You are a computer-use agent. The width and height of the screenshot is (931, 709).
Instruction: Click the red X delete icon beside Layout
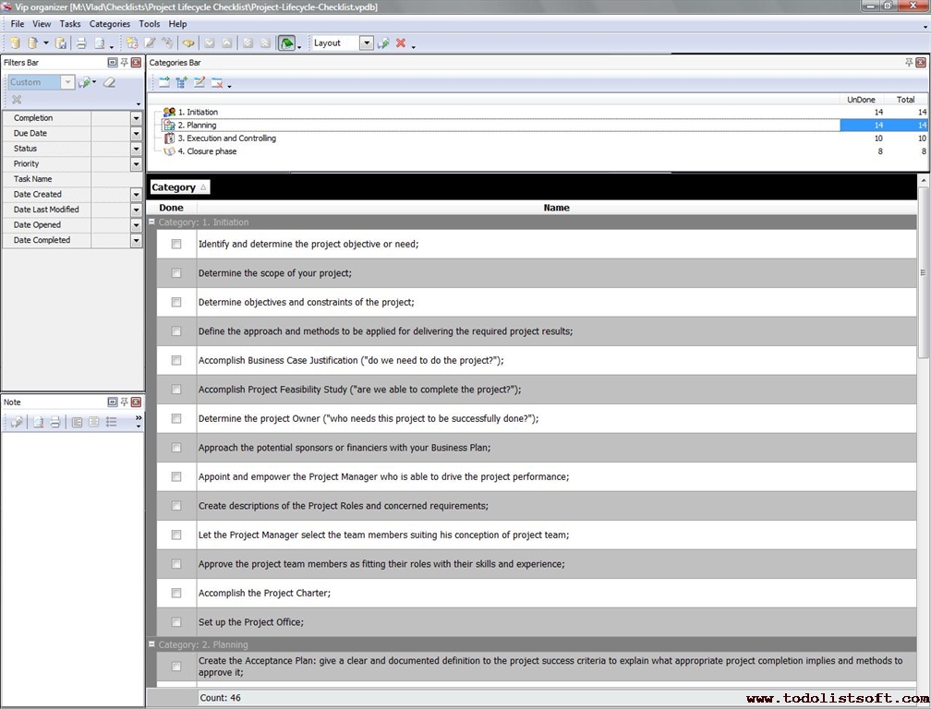401,43
